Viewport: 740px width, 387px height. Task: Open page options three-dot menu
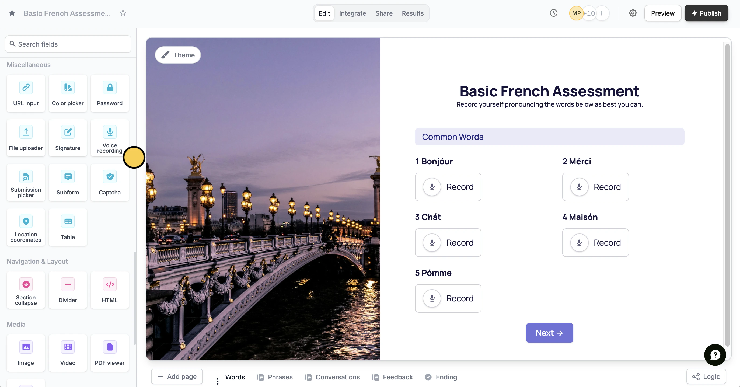tap(218, 381)
